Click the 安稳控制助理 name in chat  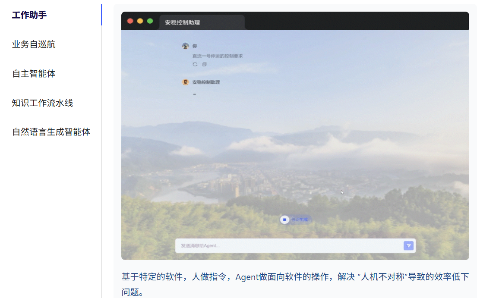click(x=206, y=82)
